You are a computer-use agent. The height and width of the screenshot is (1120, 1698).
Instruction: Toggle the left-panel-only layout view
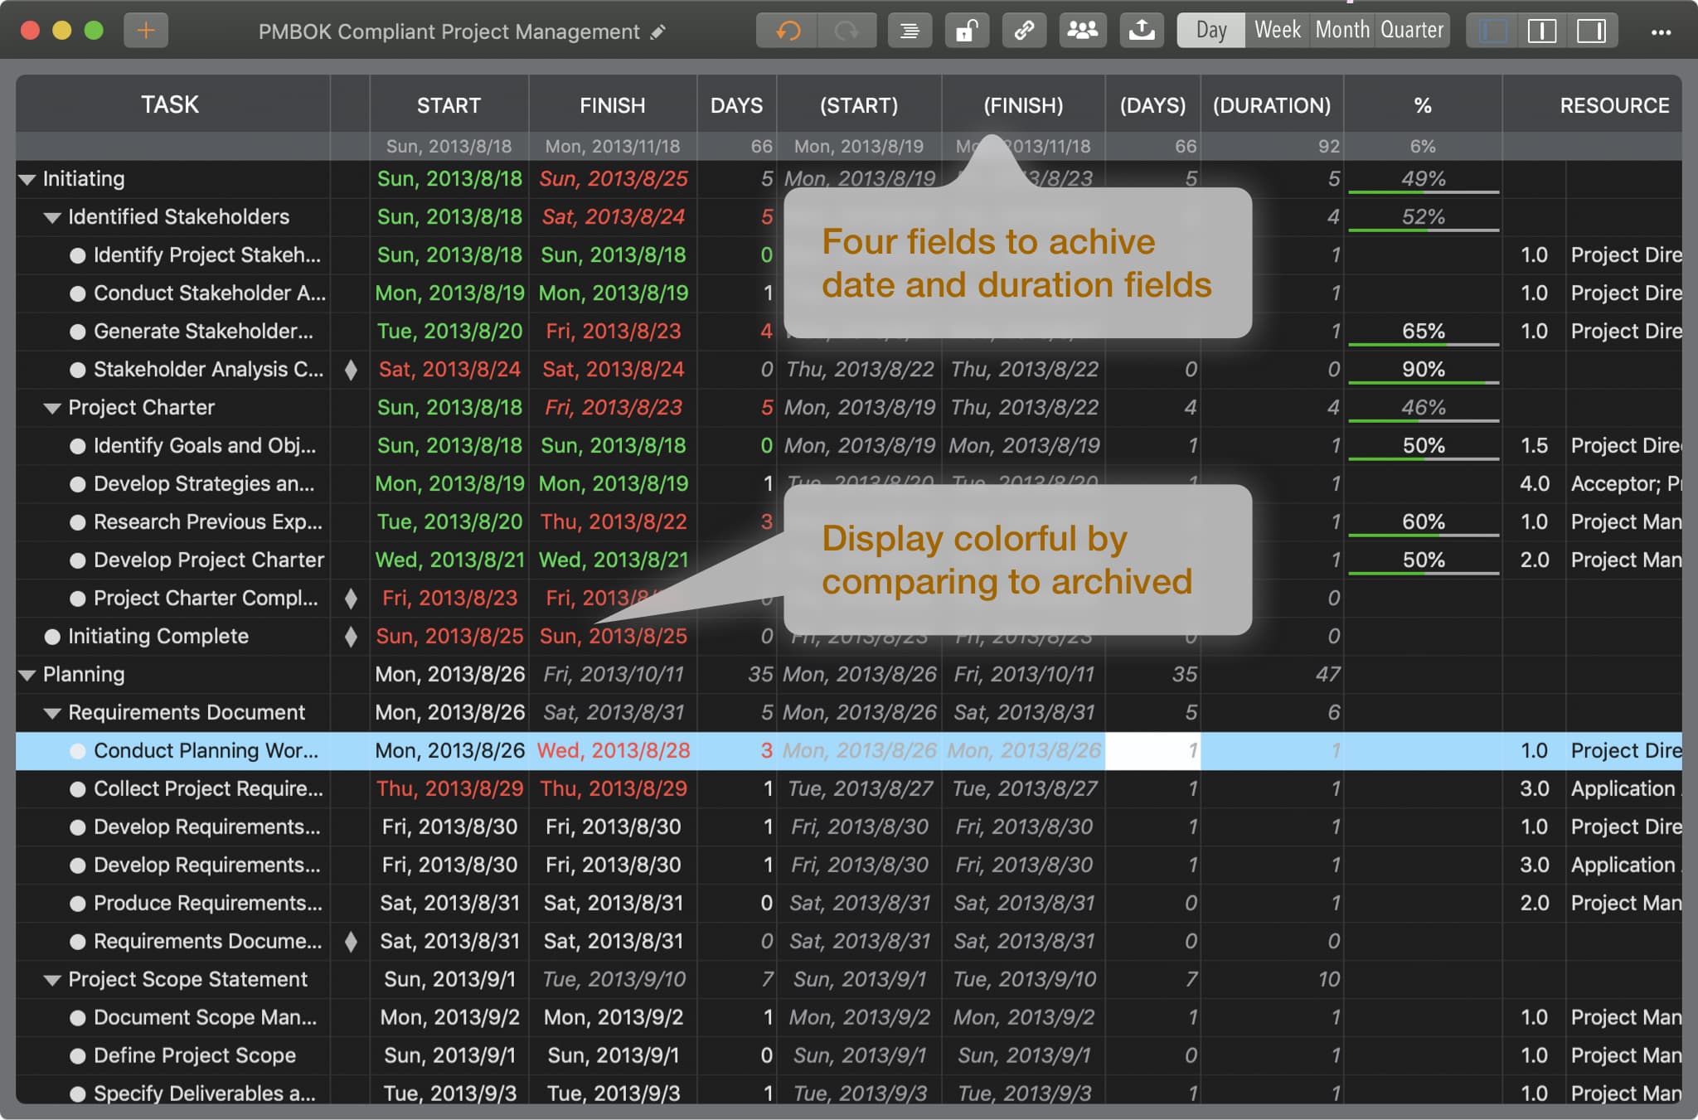1492,31
